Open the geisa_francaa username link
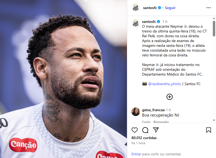This screenshot has width=216, height=158. tap(153, 110)
